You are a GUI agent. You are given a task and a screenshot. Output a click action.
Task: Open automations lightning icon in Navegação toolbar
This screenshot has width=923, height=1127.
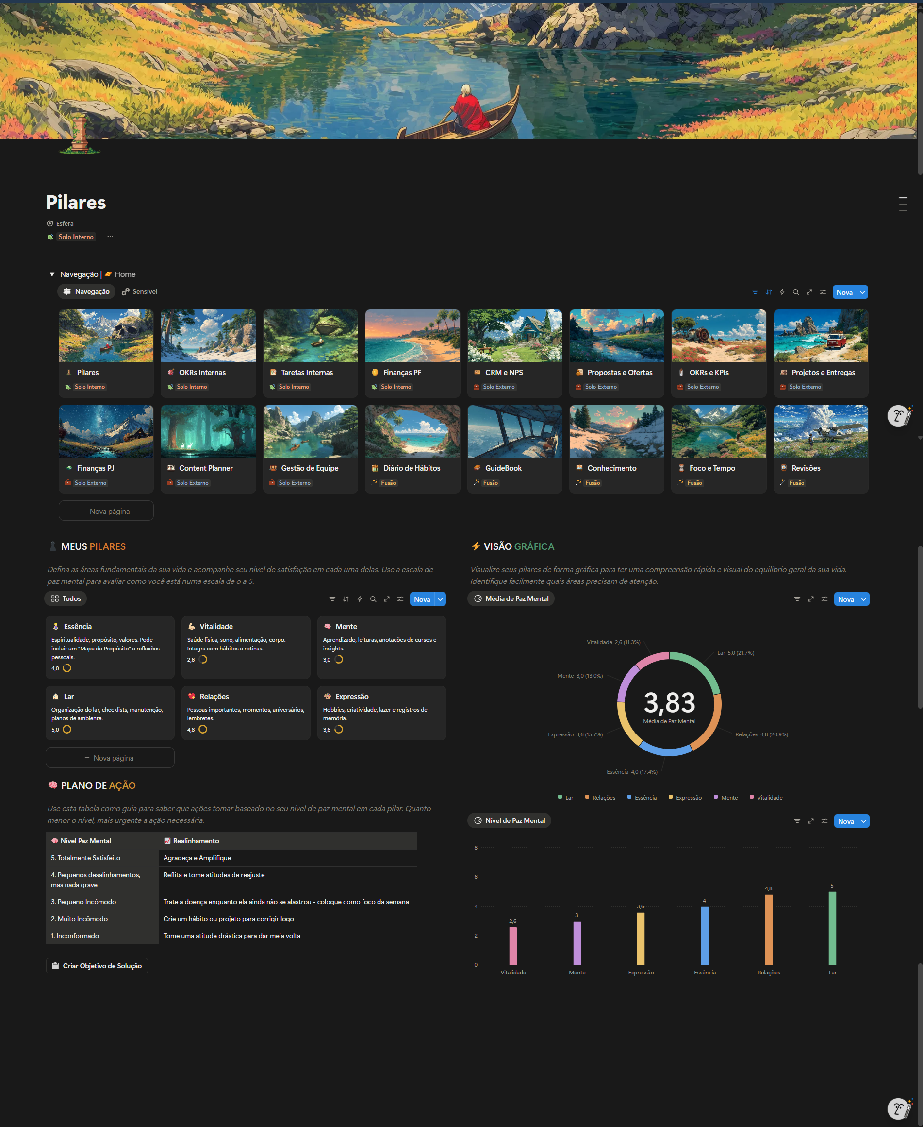tap(782, 292)
